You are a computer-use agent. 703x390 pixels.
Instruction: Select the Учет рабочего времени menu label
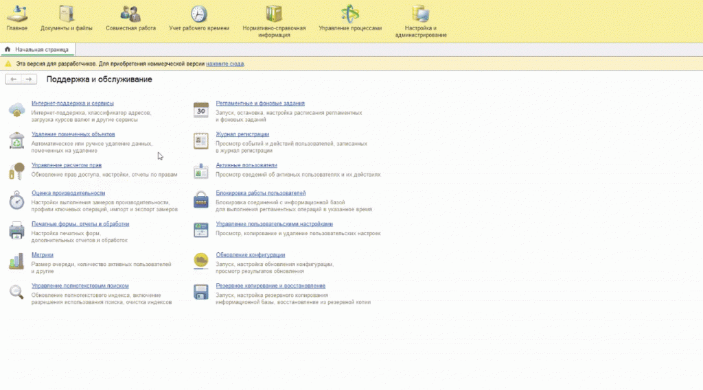click(x=198, y=28)
